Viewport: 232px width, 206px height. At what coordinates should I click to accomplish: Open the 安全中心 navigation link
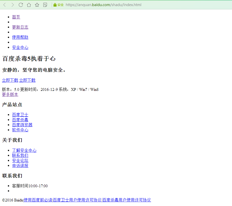click(x=20, y=47)
